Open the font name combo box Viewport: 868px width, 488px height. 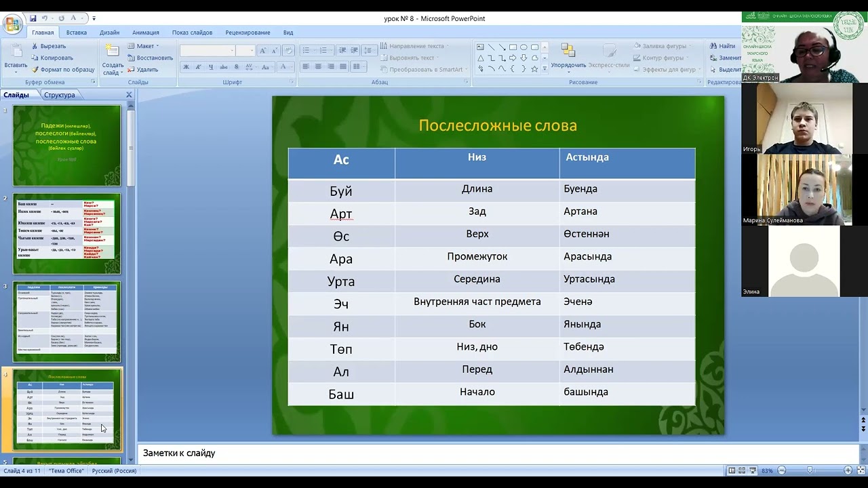click(208, 51)
